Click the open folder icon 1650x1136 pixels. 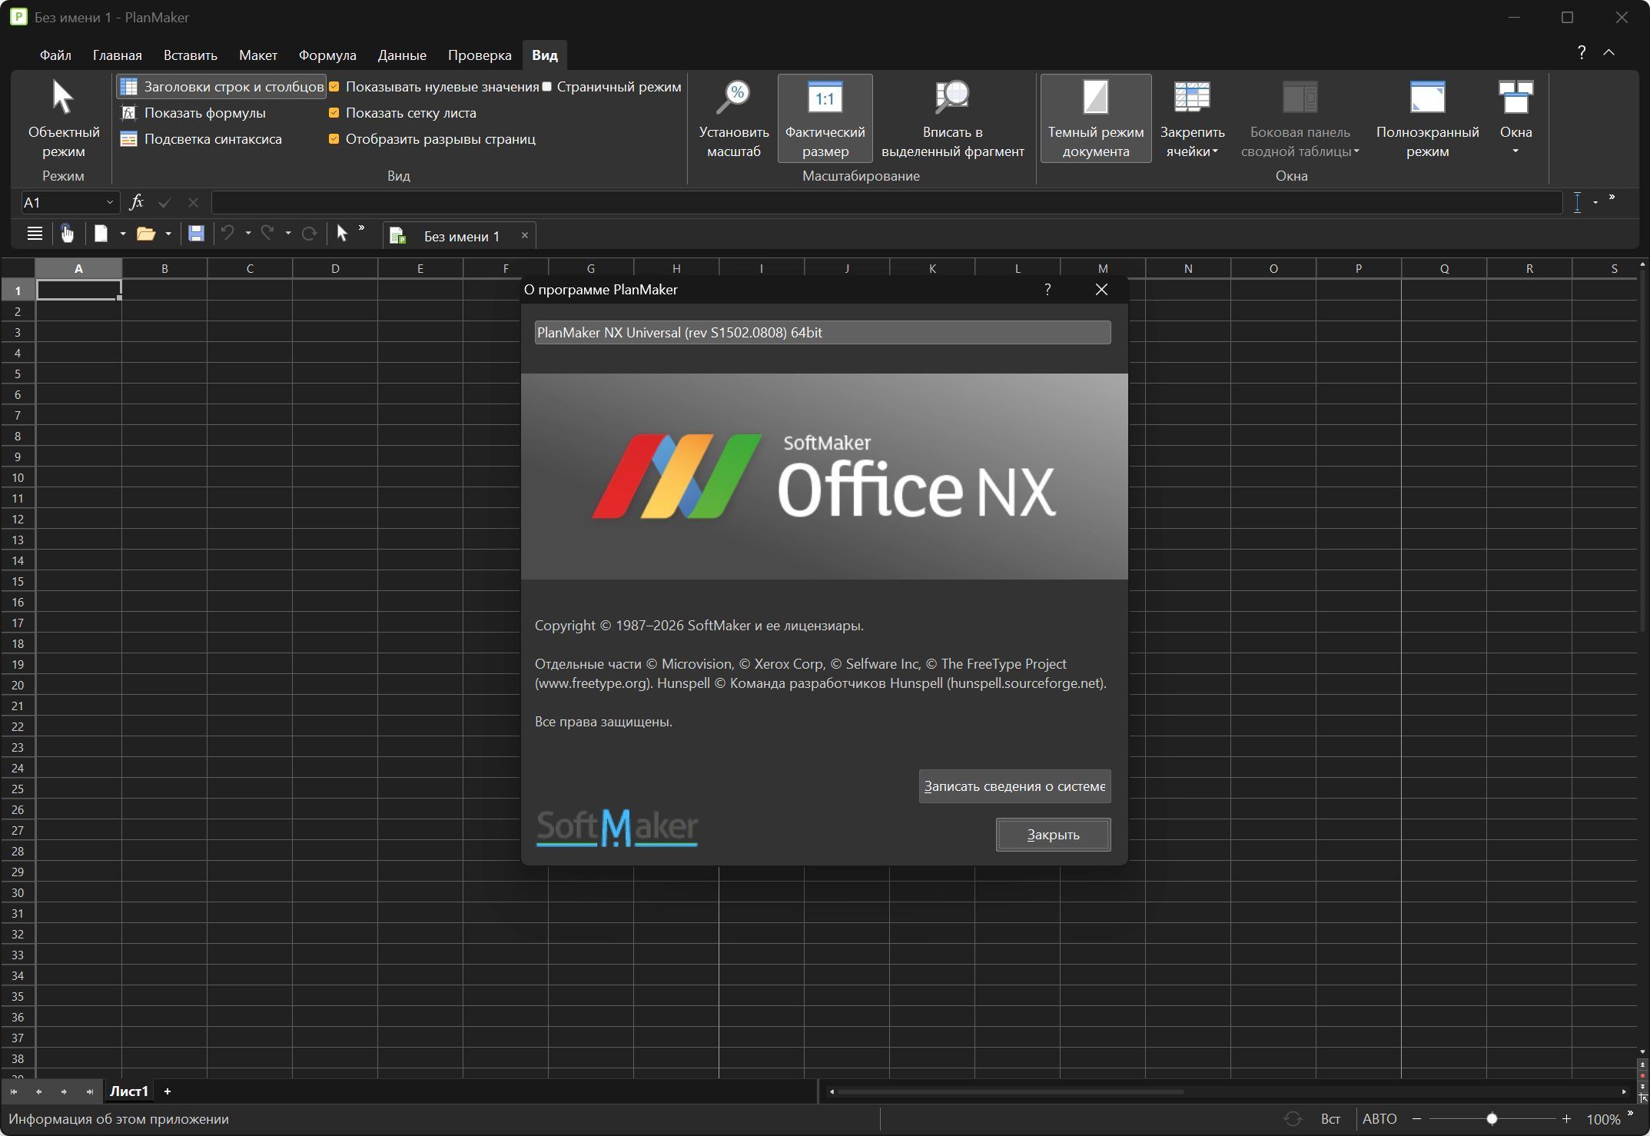145,234
